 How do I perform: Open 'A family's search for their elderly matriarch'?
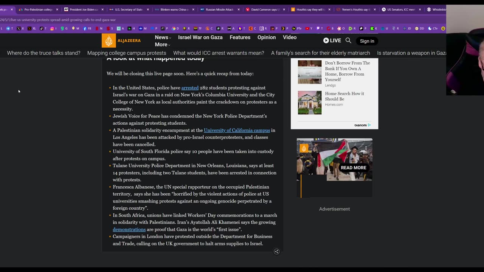pyautogui.click(x=321, y=53)
